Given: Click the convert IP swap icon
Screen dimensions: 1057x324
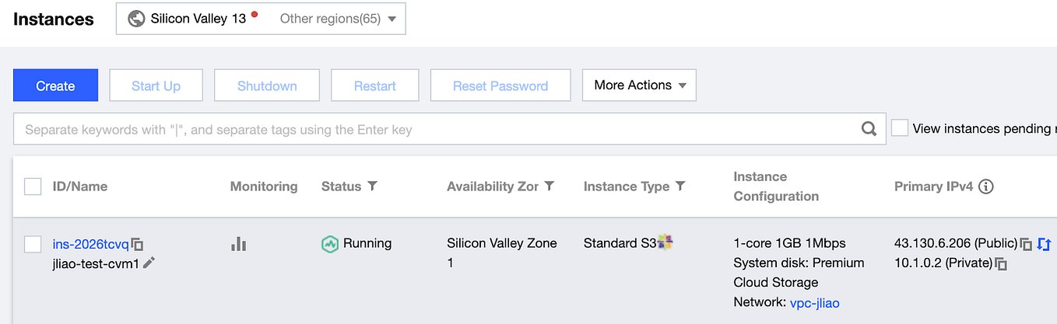Looking at the screenshot, I should tap(1045, 244).
